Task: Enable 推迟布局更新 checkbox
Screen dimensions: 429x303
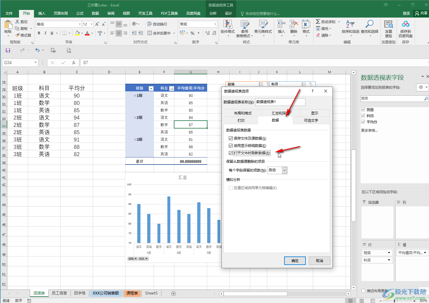Action: click(x=363, y=291)
